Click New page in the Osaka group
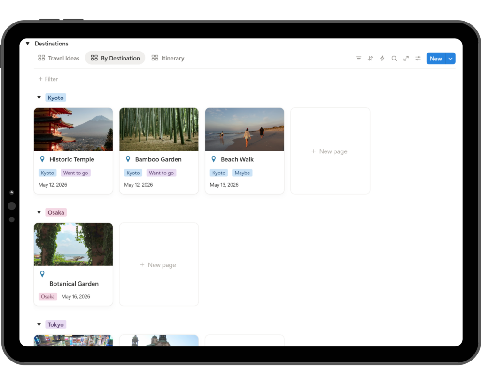This screenshot has width=481, height=384. tap(158, 264)
